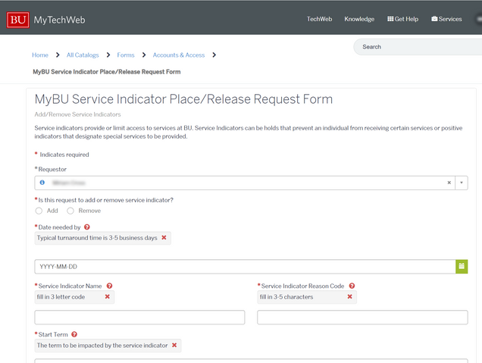Click the chevron after Home breadcrumb

point(58,55)
